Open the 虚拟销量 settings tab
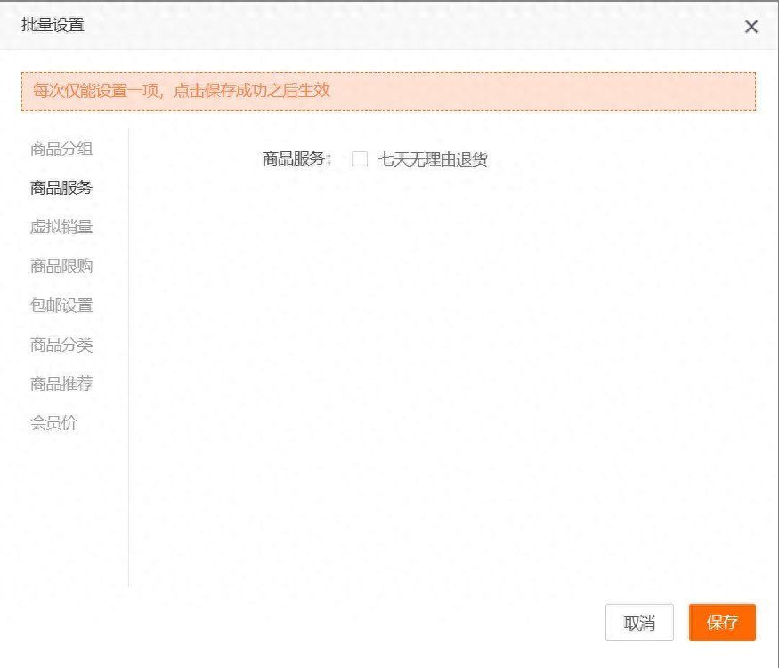 coord(61,227)
